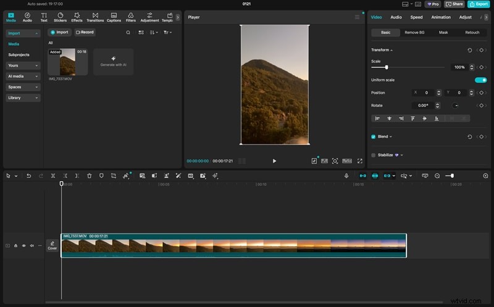Uncheck the Blend checkbox

(374, 137)
